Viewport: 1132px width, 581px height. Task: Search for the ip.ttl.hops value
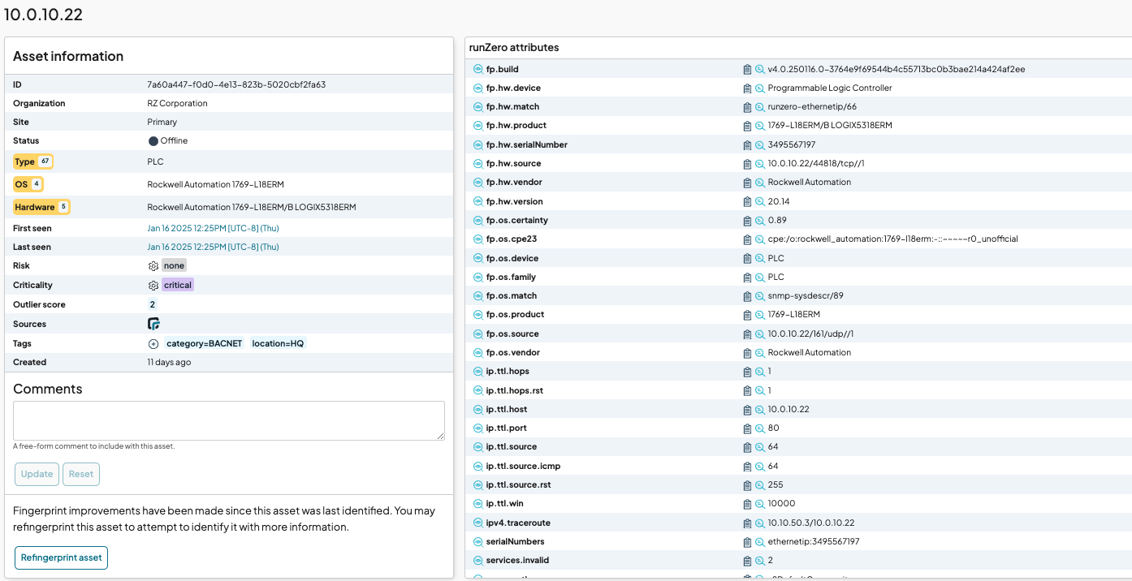(x=760, y=372)
